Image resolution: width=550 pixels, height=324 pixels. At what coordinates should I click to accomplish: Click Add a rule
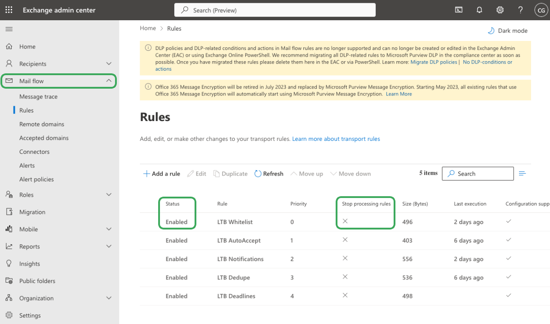161,174
